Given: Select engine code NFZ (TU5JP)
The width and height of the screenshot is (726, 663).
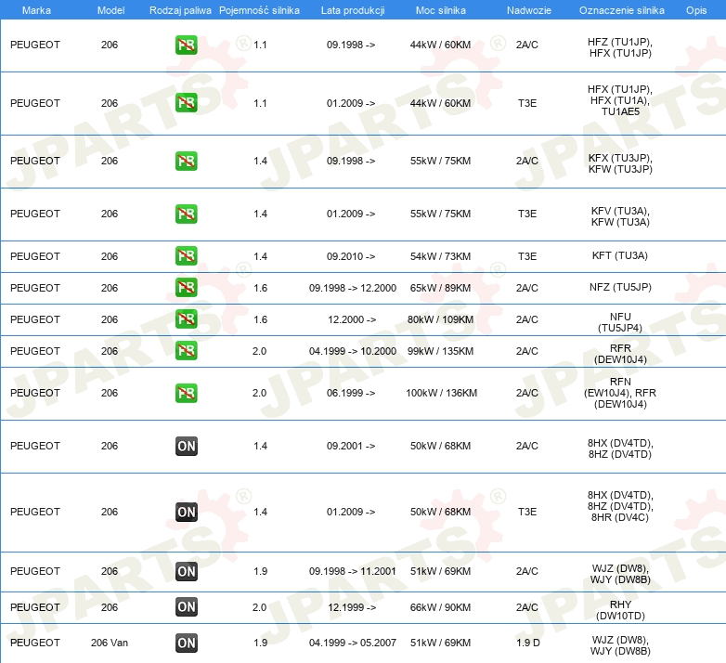Looking at the screenshot, I should (x=620, y=287).
